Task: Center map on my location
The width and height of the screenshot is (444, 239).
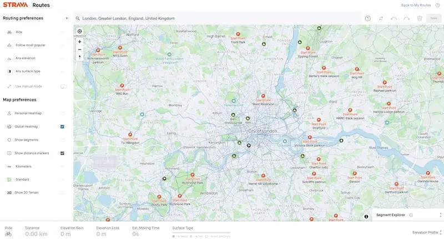Action: (79, 32)
